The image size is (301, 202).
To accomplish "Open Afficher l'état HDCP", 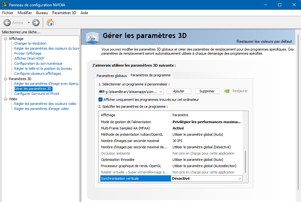I will click(29, 58).
